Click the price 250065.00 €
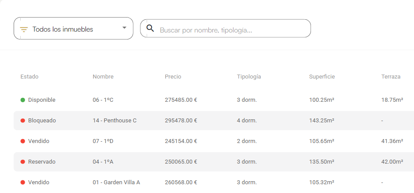 tap(181, 162)
